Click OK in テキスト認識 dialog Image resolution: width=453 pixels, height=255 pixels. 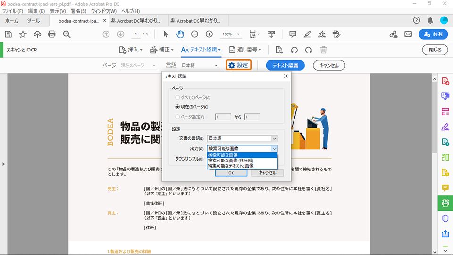click(x=231, y=173)
